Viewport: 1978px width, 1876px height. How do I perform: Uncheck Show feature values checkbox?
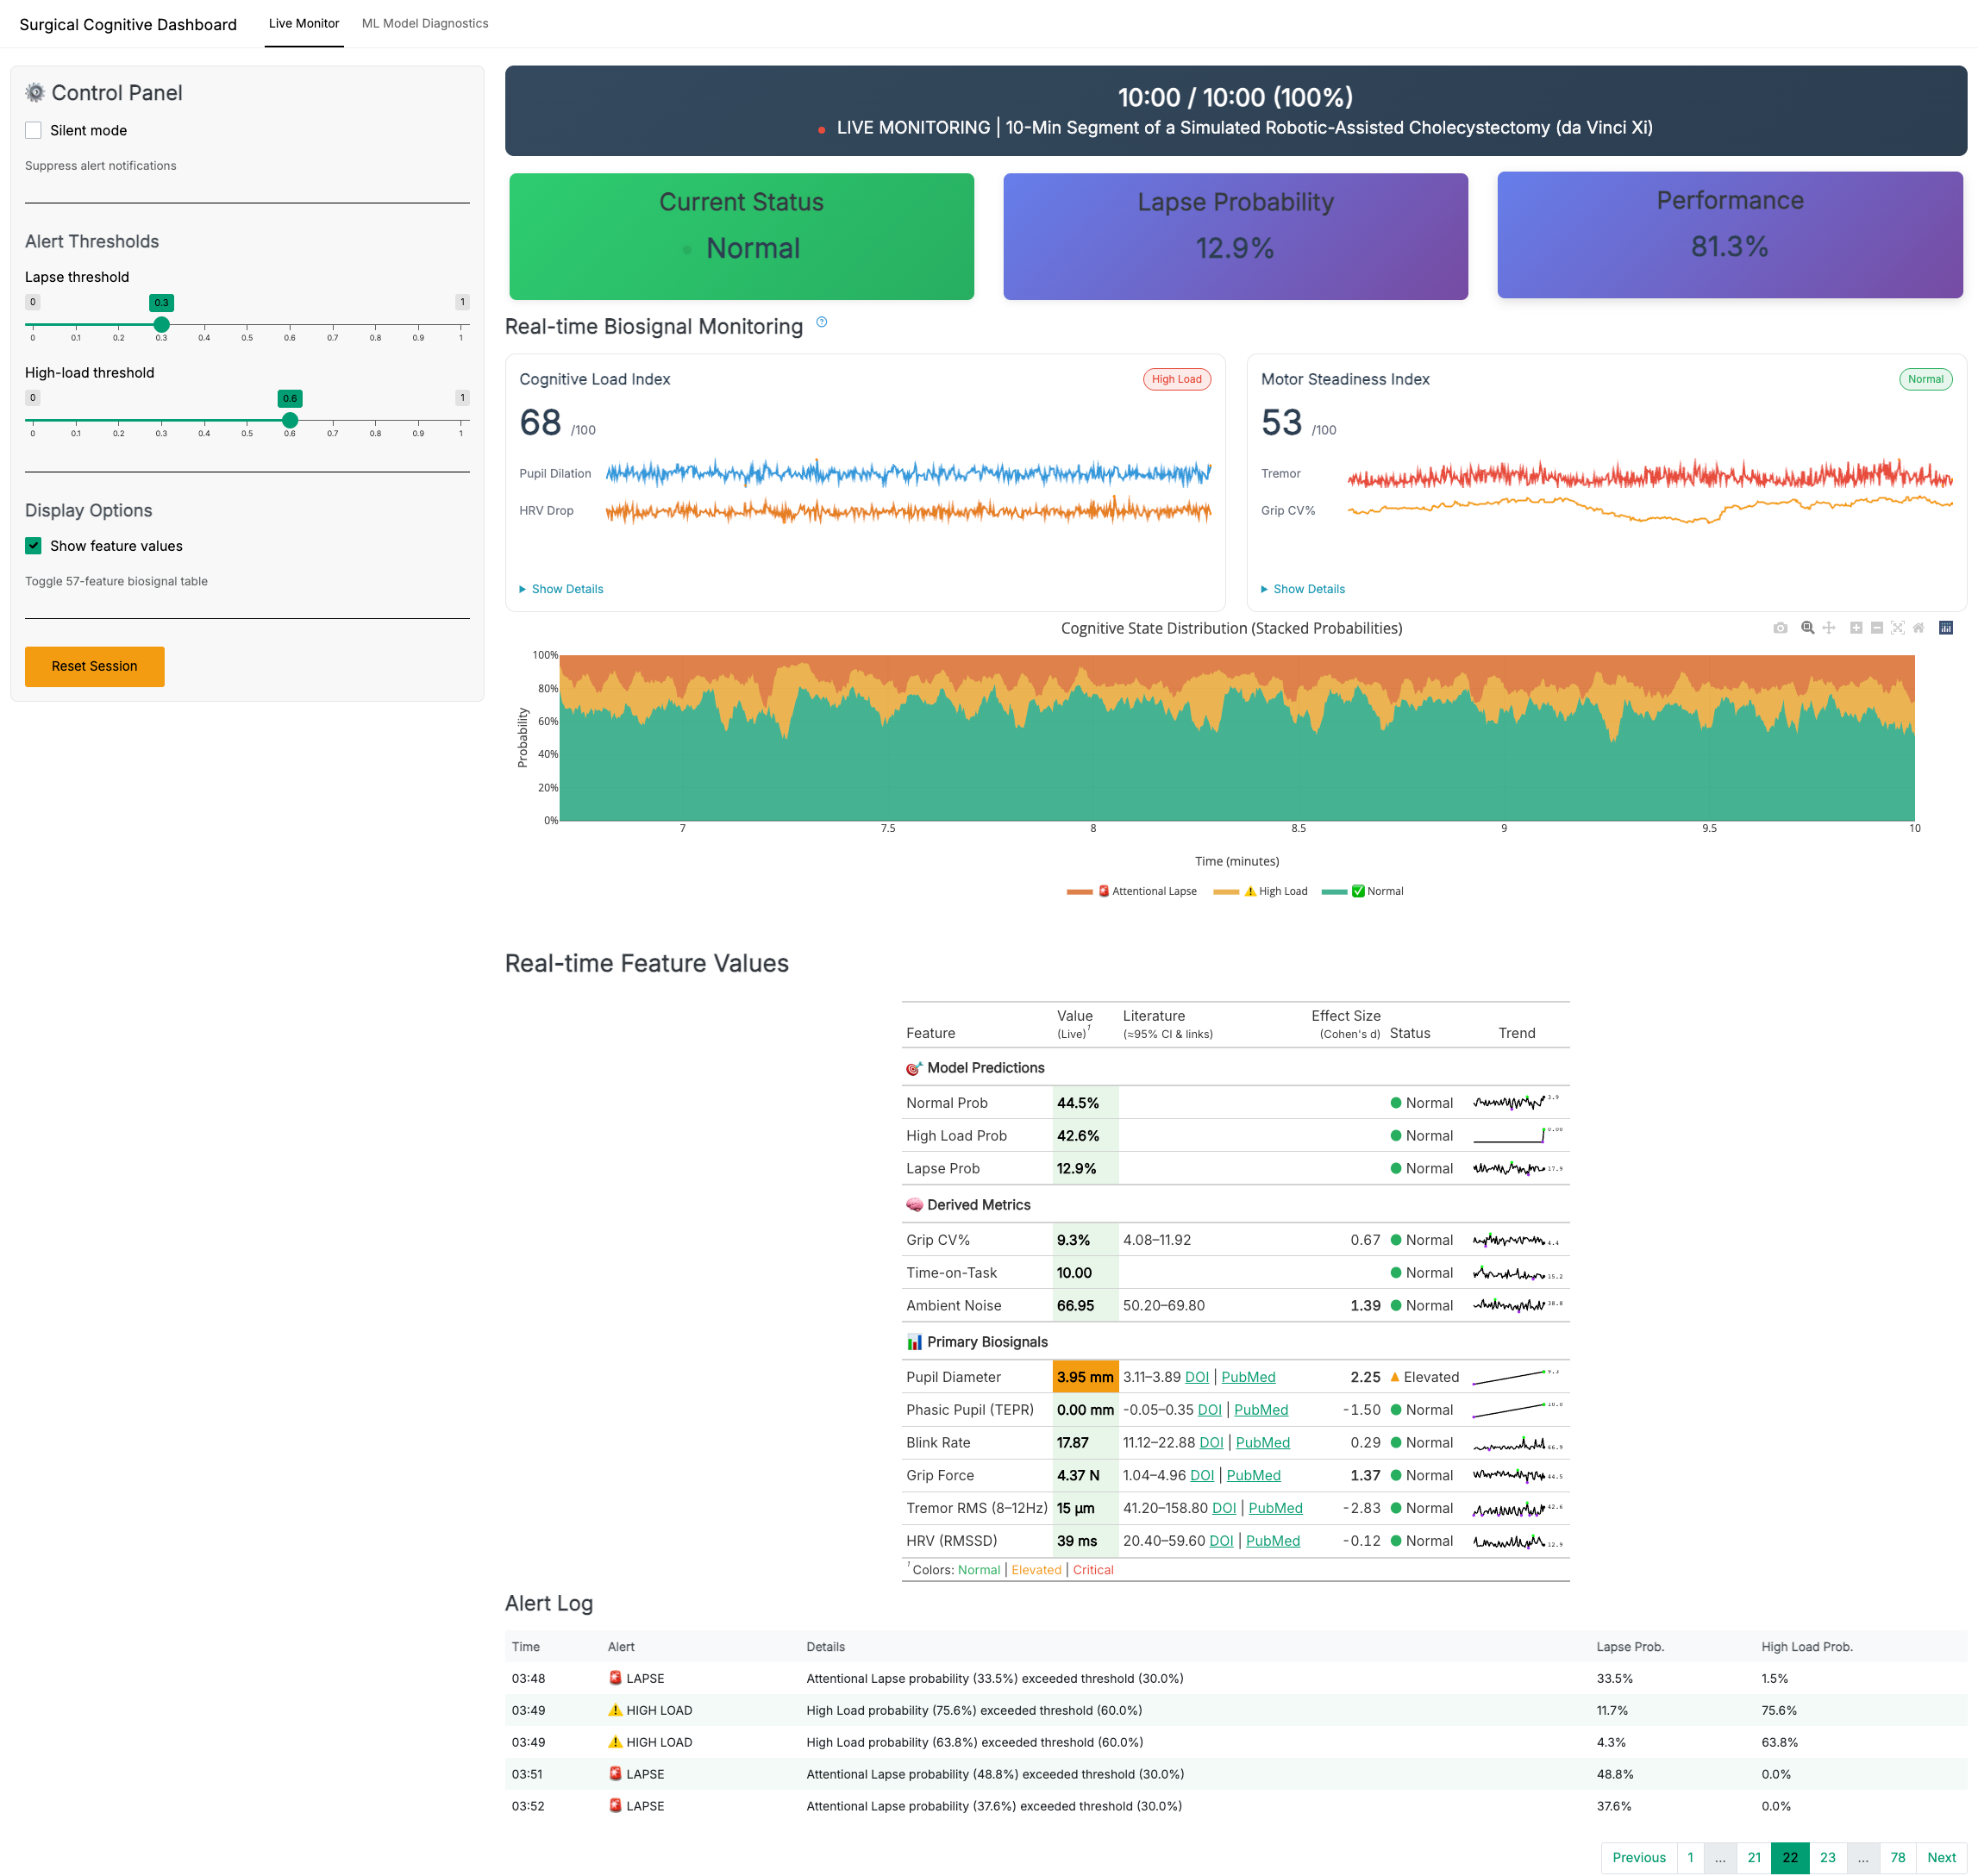(x=34, y=546)
